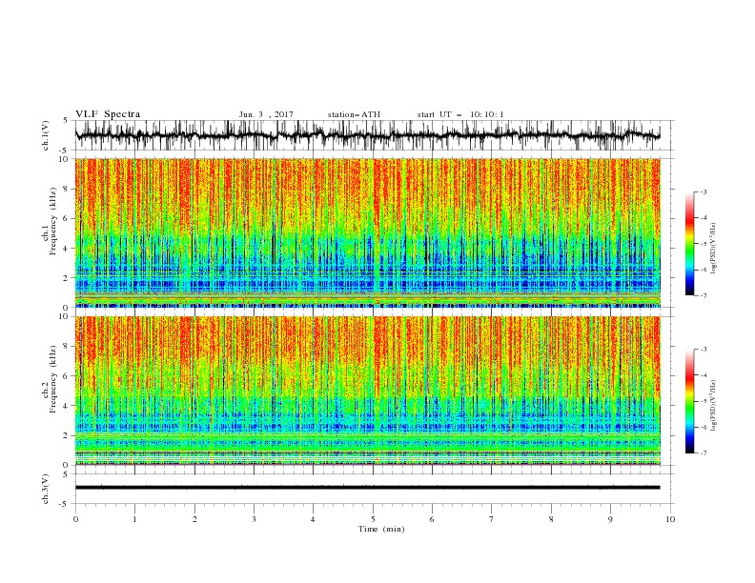Click the "start UT = 10:10: 1" header text

(x=460, y=114)
